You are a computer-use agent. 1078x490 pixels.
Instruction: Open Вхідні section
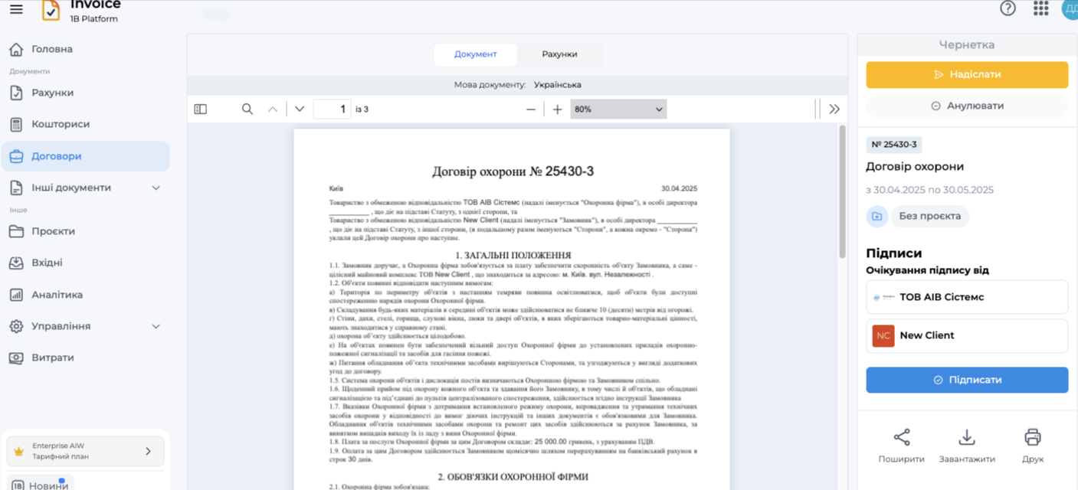[47, 263]
